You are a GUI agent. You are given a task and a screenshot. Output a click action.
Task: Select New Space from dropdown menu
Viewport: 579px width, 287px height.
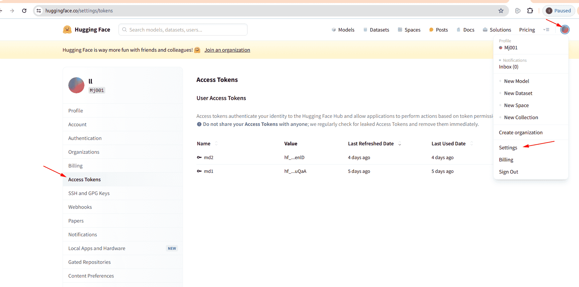pyautogui.click(x=516, y=105)
